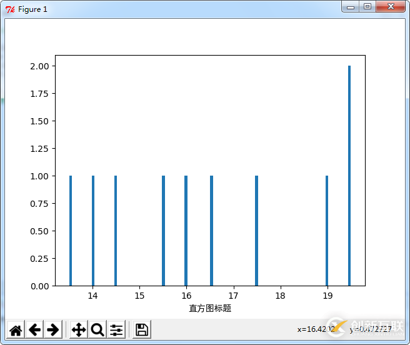
Task: Click the y-axis tick label 0.75
Action: [x=39, y=204]
